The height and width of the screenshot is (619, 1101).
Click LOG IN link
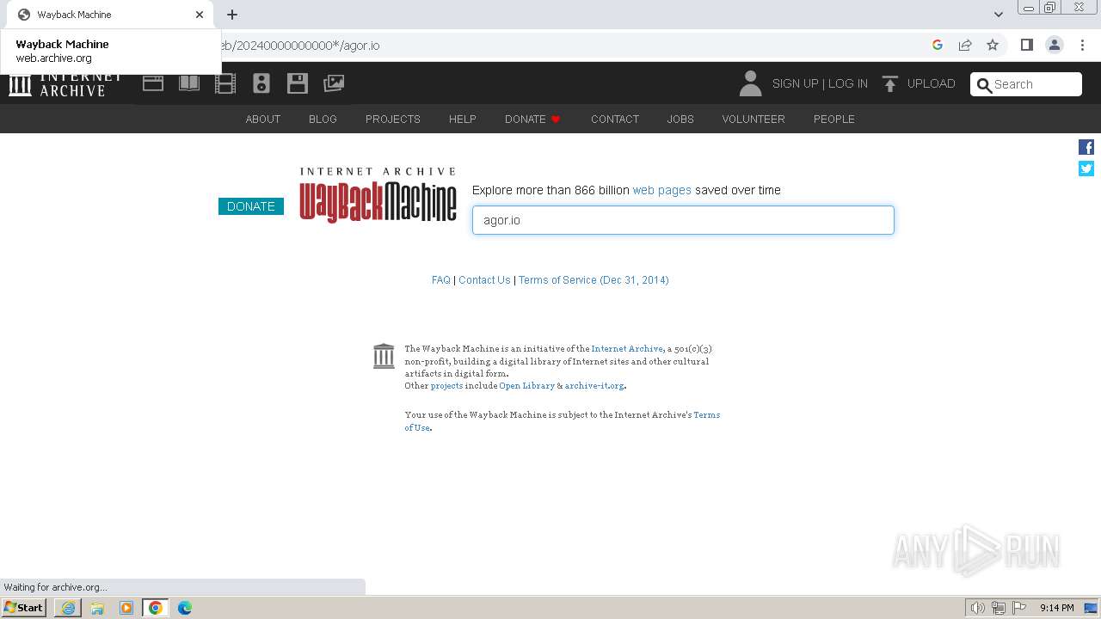848,83
